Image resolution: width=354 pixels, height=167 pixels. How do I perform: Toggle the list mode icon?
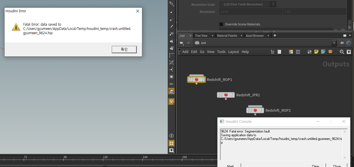point(279,52)
